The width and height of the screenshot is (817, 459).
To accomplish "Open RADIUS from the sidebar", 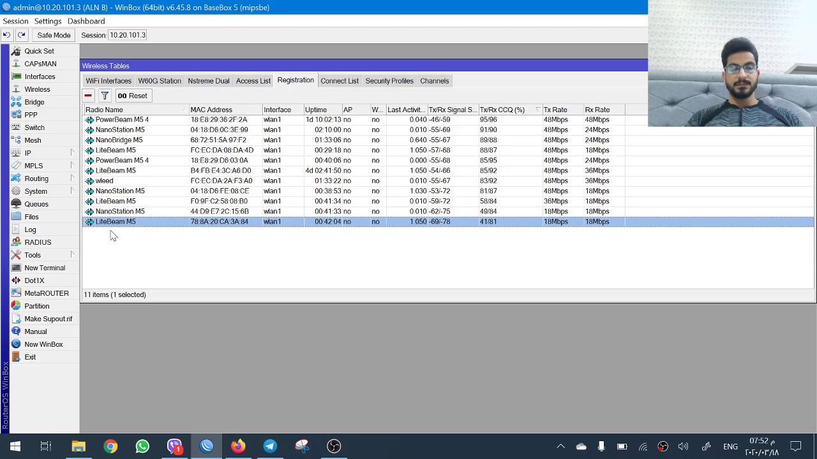I will click(x=38, y=242).
